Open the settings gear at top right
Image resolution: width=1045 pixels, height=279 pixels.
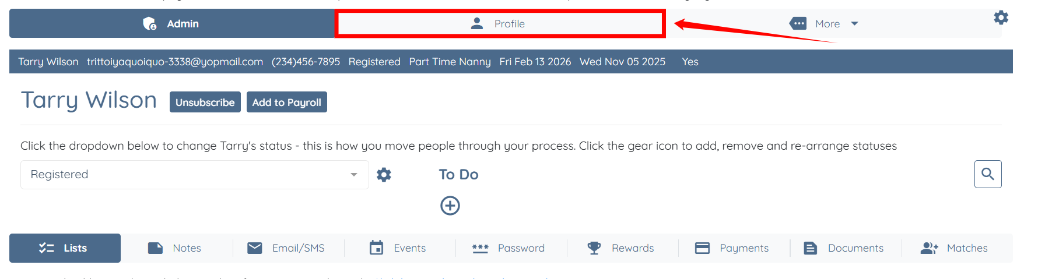(x=1001, y=17)
